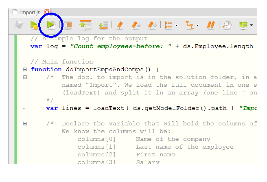
Task: Click the '// A simple log for the output' comment
Action: point(89,39)
